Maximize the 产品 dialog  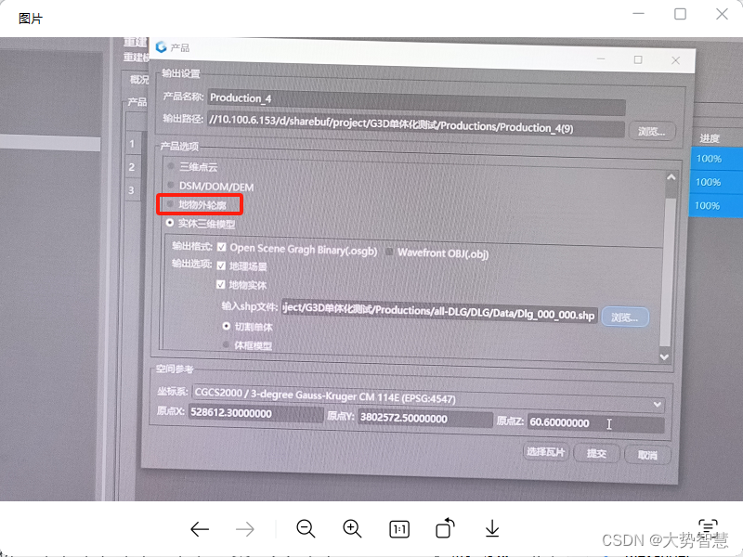point(638,59)
